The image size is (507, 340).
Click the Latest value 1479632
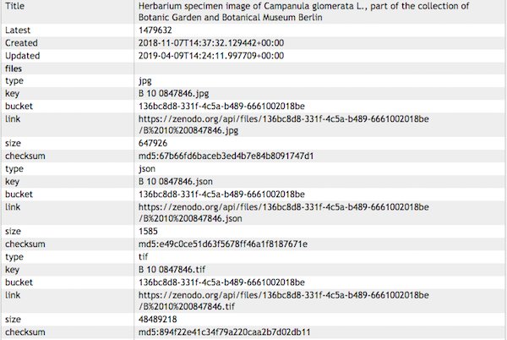coord(155,30)
